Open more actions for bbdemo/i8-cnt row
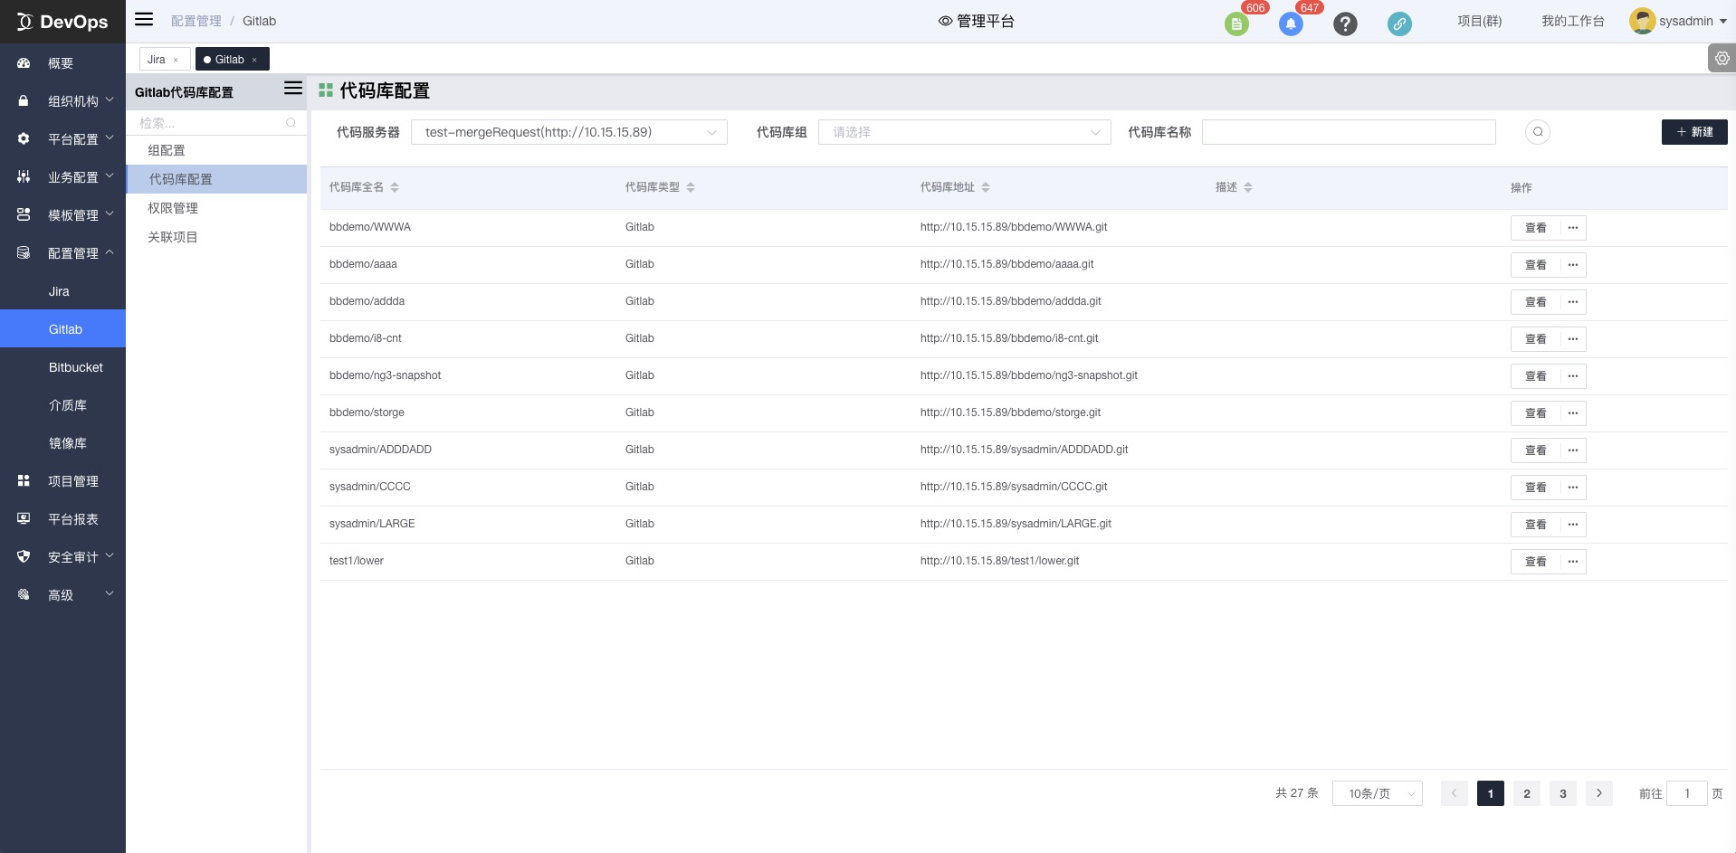 point(1573,339)
